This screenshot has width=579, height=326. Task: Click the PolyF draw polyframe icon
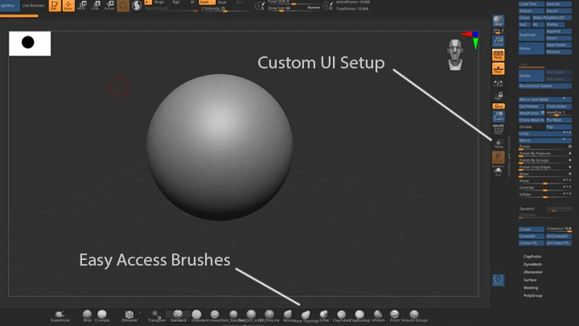point(498,130)
